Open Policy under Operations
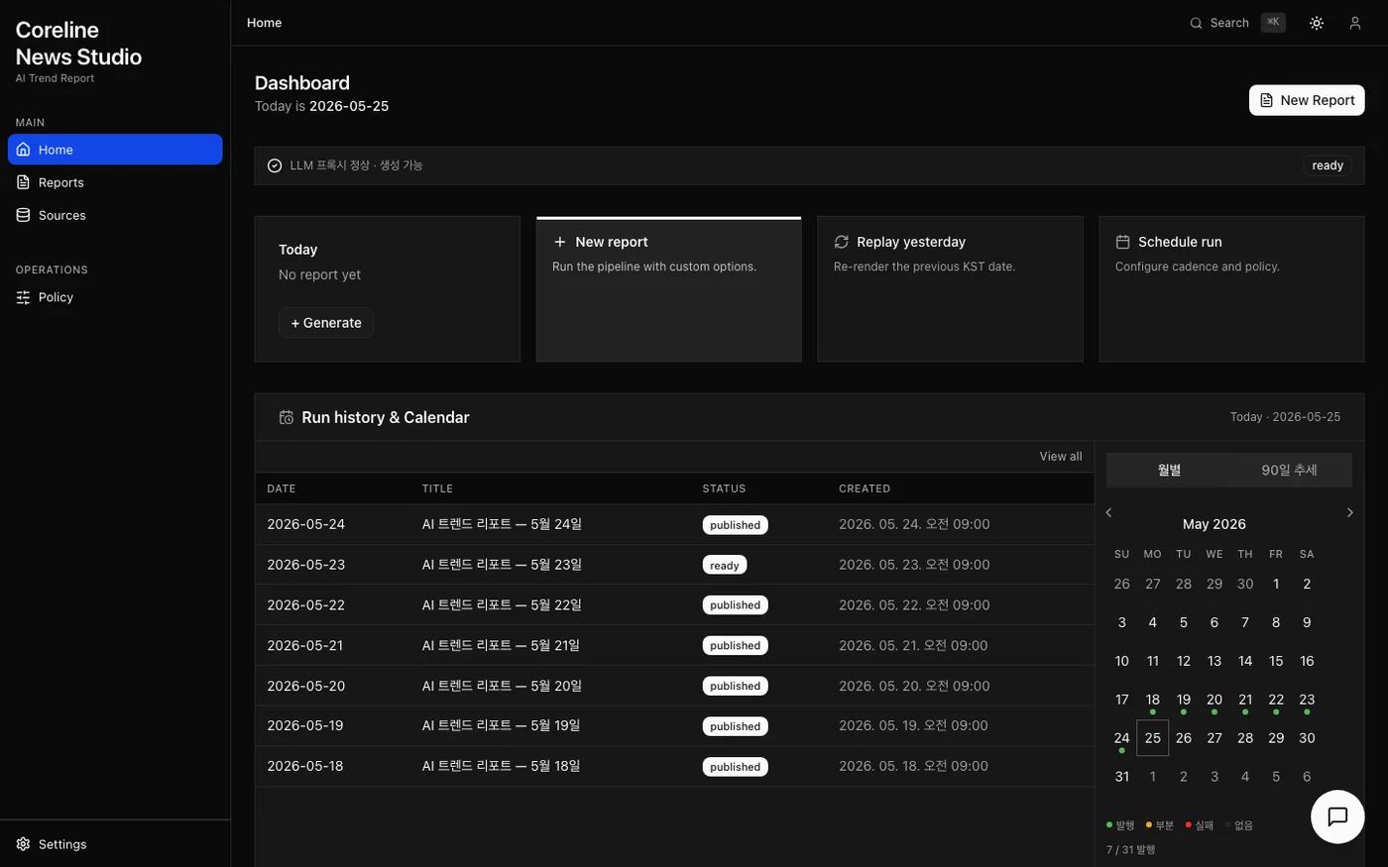This screenshot has height=867, width=1388. pyautogui.click(x=115, y=297)
